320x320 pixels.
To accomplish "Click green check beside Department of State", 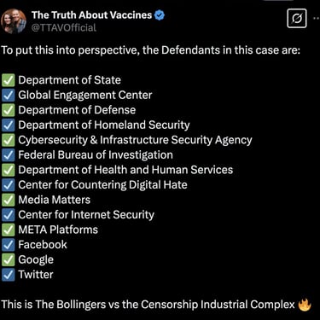I will tap(9, 80).
